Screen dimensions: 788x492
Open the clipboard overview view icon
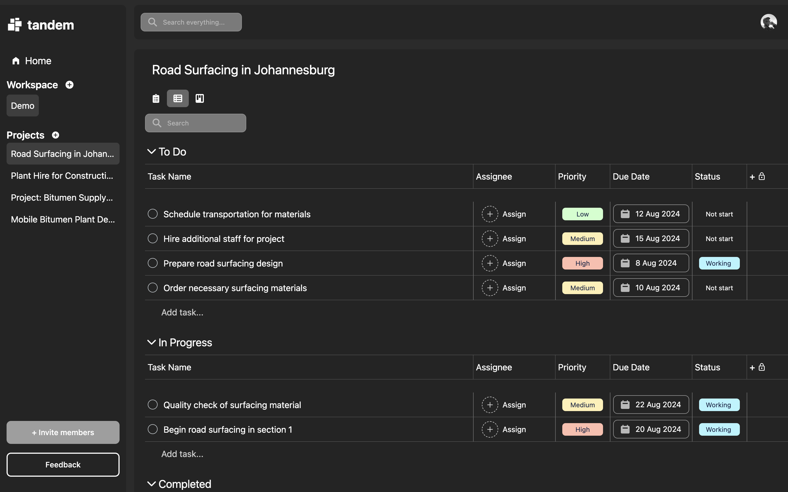156,98
